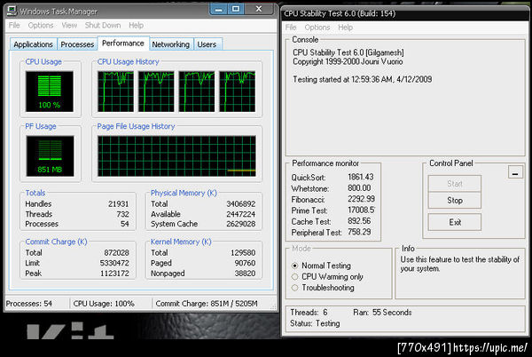
Task: Click the PF Usage 851 MB gauge
Action: 50,156
